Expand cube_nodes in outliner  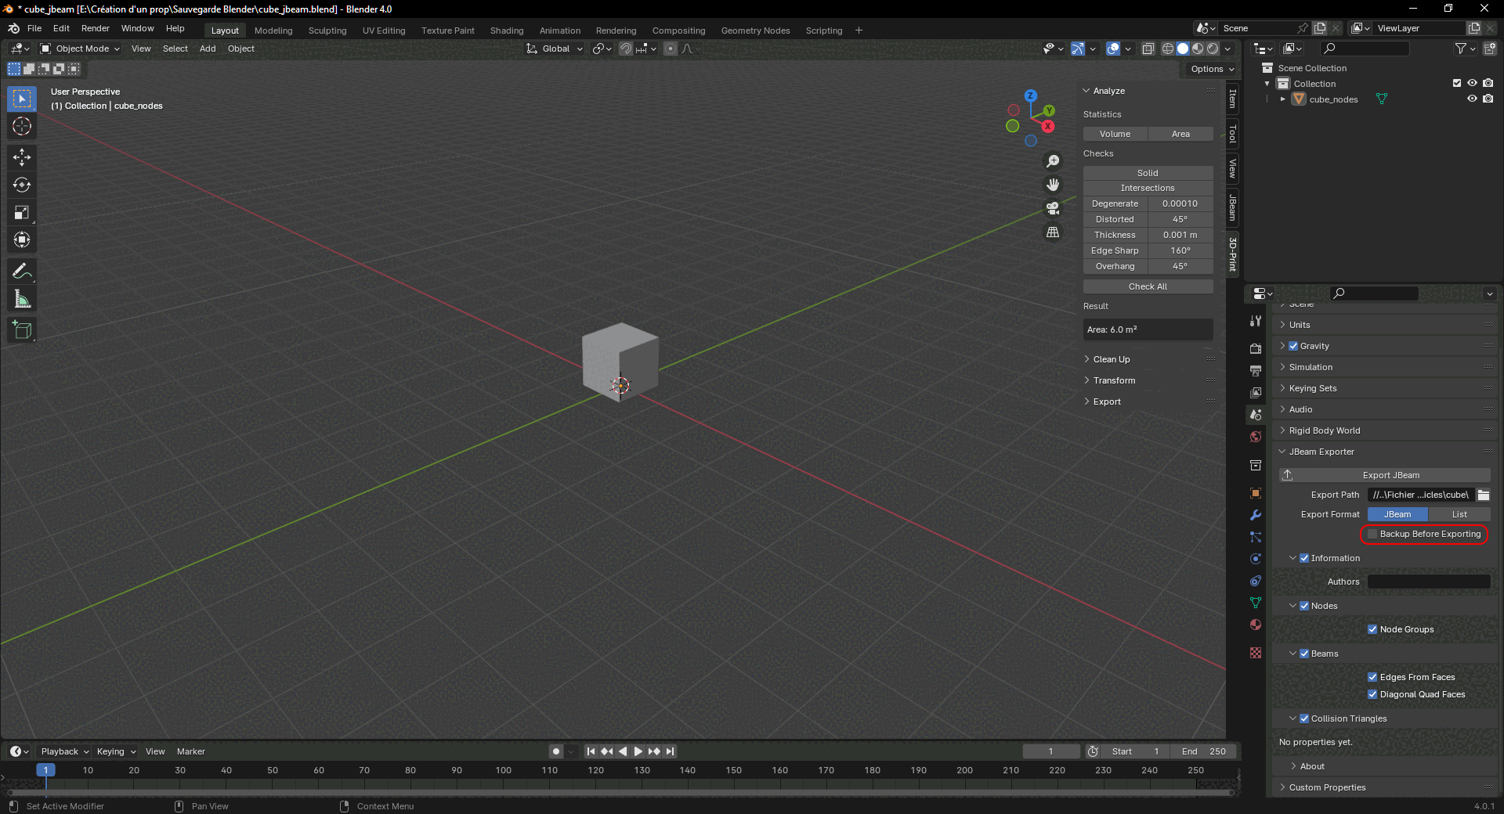point(1282,99)
